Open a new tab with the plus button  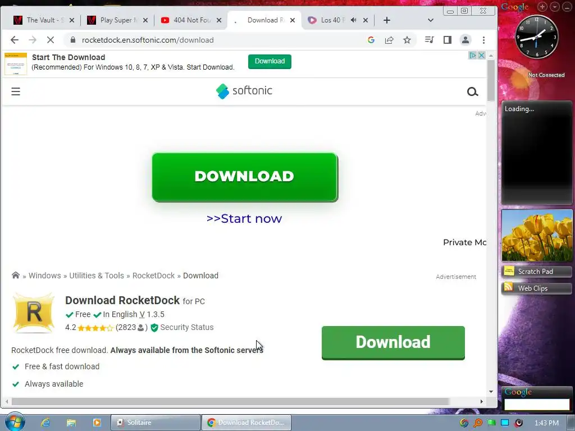click(386, 20)
